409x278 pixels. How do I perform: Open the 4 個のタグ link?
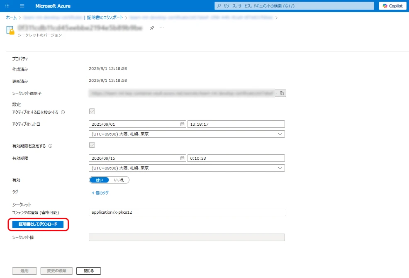100,193
